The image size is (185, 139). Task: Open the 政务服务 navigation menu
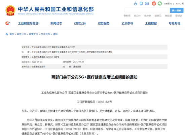[104, 23]
